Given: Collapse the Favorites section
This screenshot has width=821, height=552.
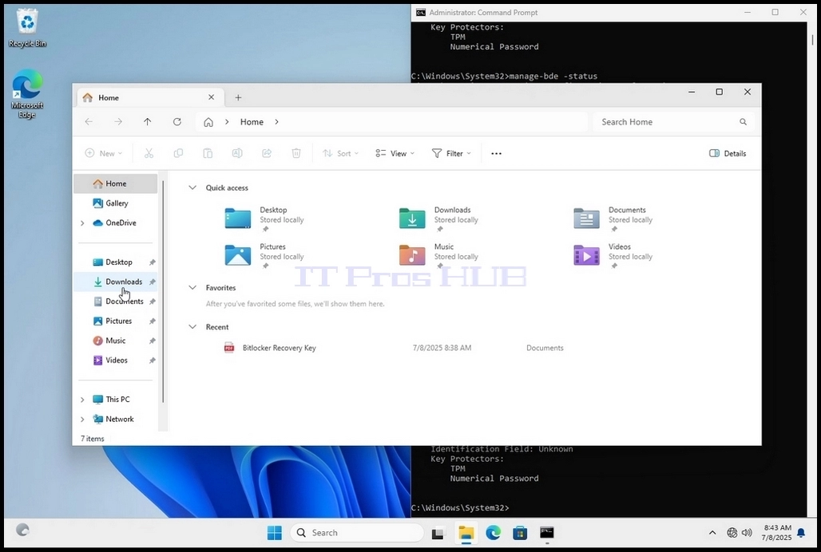Looking at the screenshot, I should (192, 287).
